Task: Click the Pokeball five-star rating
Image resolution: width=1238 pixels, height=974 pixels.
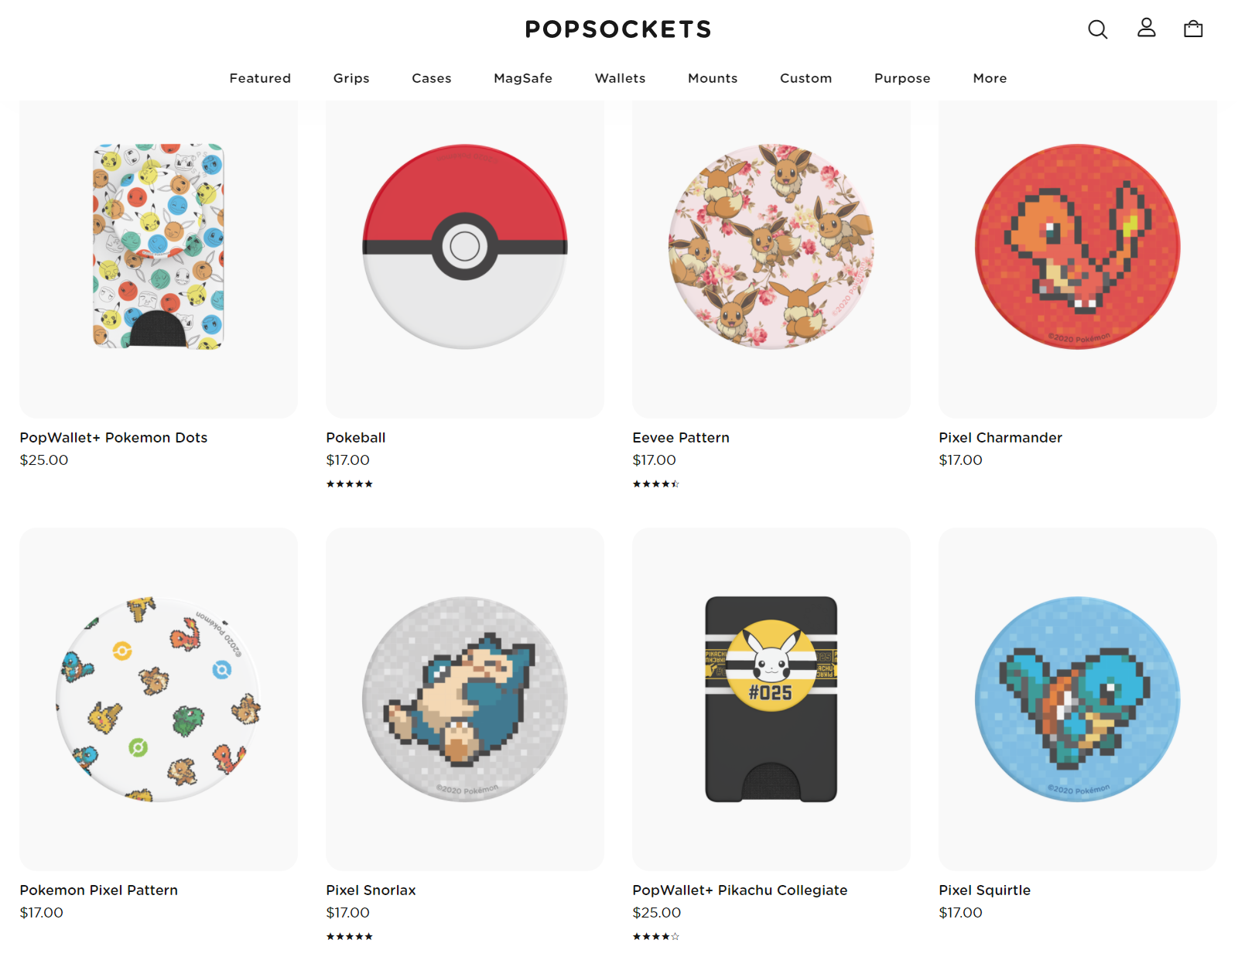Action: (350, 484)
